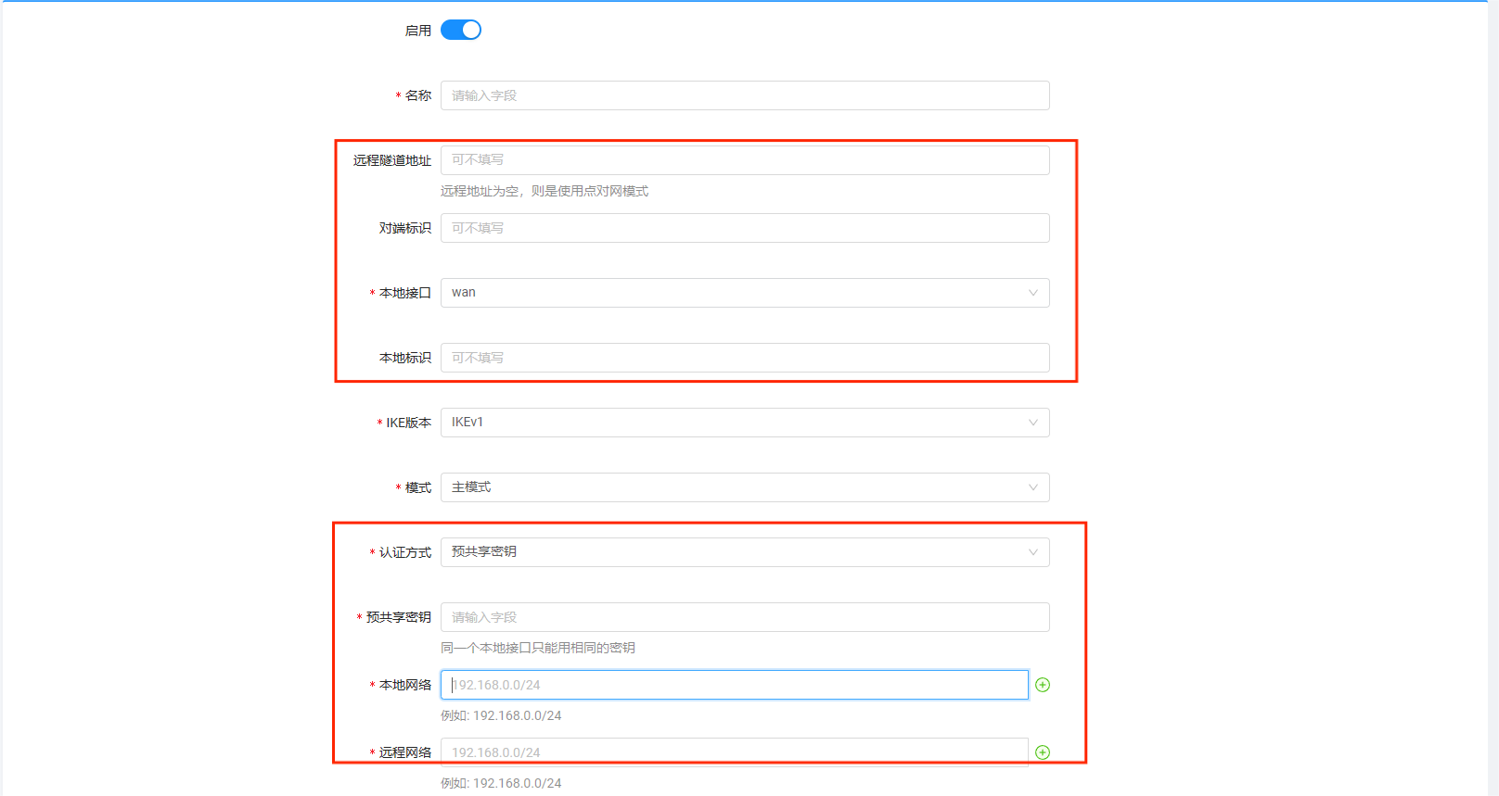Focus the 名称 name input field
Screen dimensions: 1499x796
coord(744,95)
